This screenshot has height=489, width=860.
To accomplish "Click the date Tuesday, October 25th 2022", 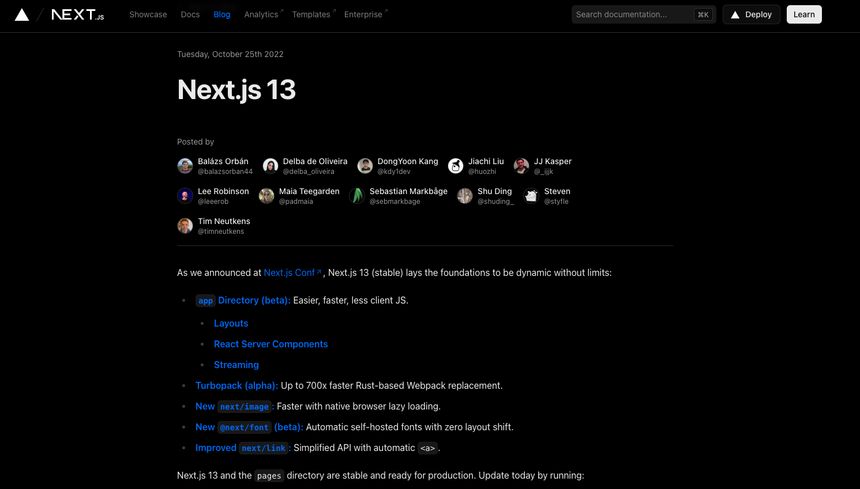I will (230, 54).
